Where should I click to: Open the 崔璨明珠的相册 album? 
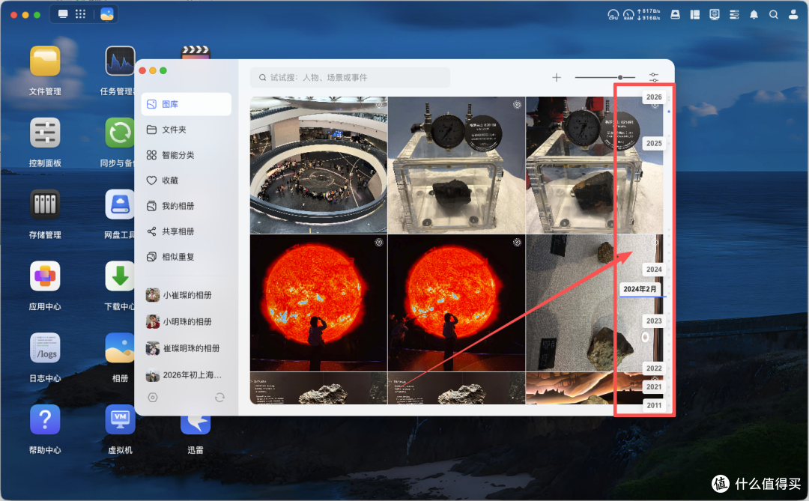point(186,348)
